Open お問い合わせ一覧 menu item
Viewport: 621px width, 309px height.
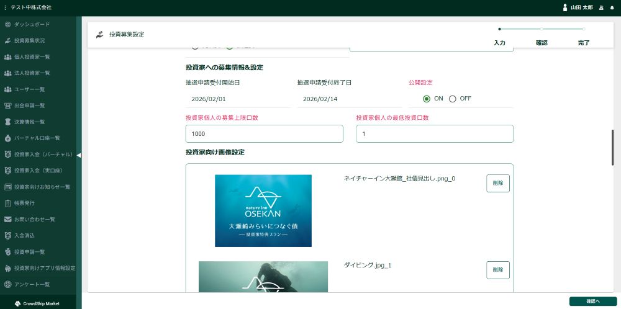(x=34, y=219)
